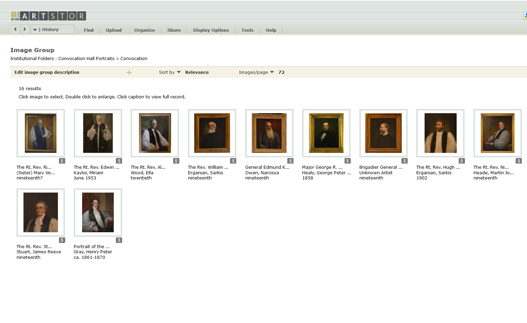Open the Find menu
The width and height of the screenshot is (527, 323).
coord(89,30)
